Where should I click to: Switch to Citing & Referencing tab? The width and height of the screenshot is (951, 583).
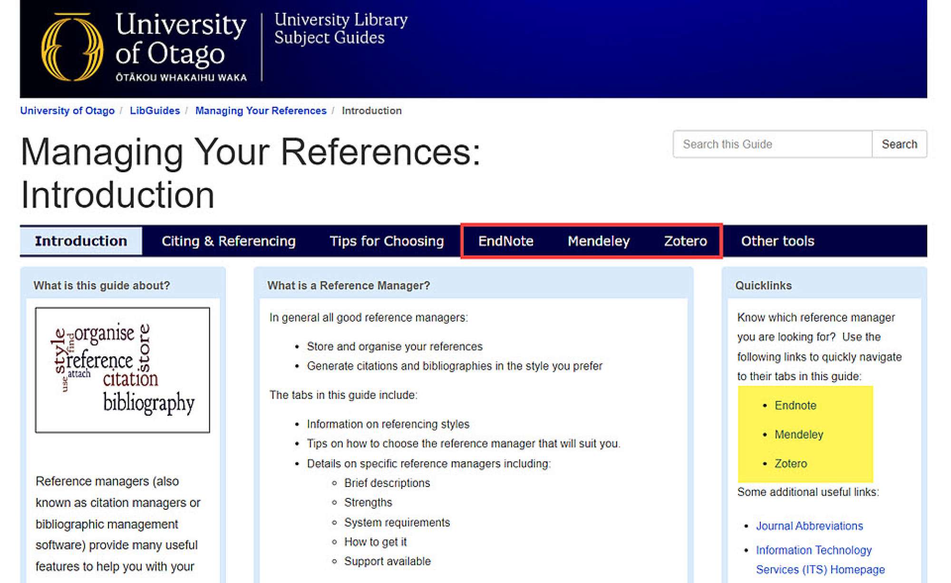click(x=228, y=241)
